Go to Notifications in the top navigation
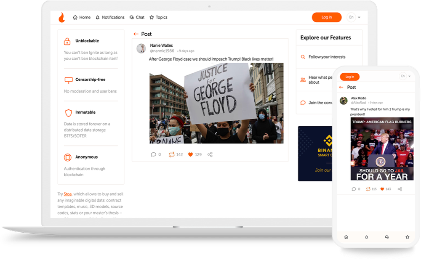This screenshot has height=260, width=421. pos(110,17)
